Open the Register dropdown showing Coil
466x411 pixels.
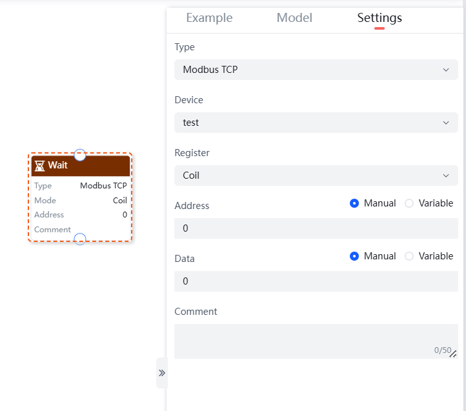pyautogui.click(x=316, y=175)
